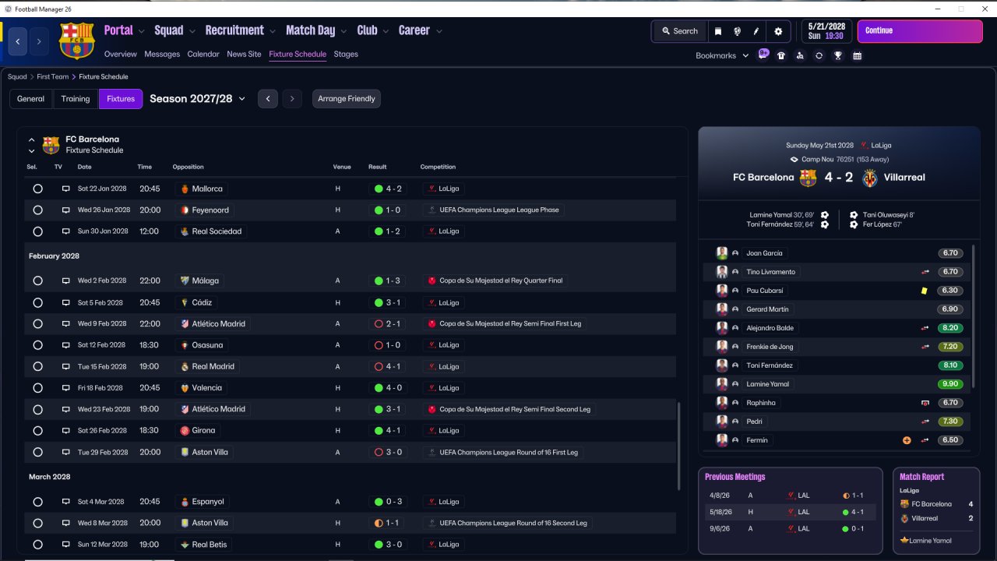Screen dimensions: 997x561
Task: Select the radio button for the Real Madrid fixture
Action: pyautogui.click(x=37, y=366)
